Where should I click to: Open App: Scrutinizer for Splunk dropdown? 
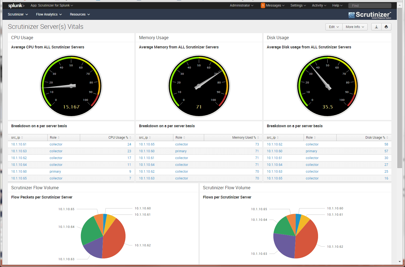[52, 5]
